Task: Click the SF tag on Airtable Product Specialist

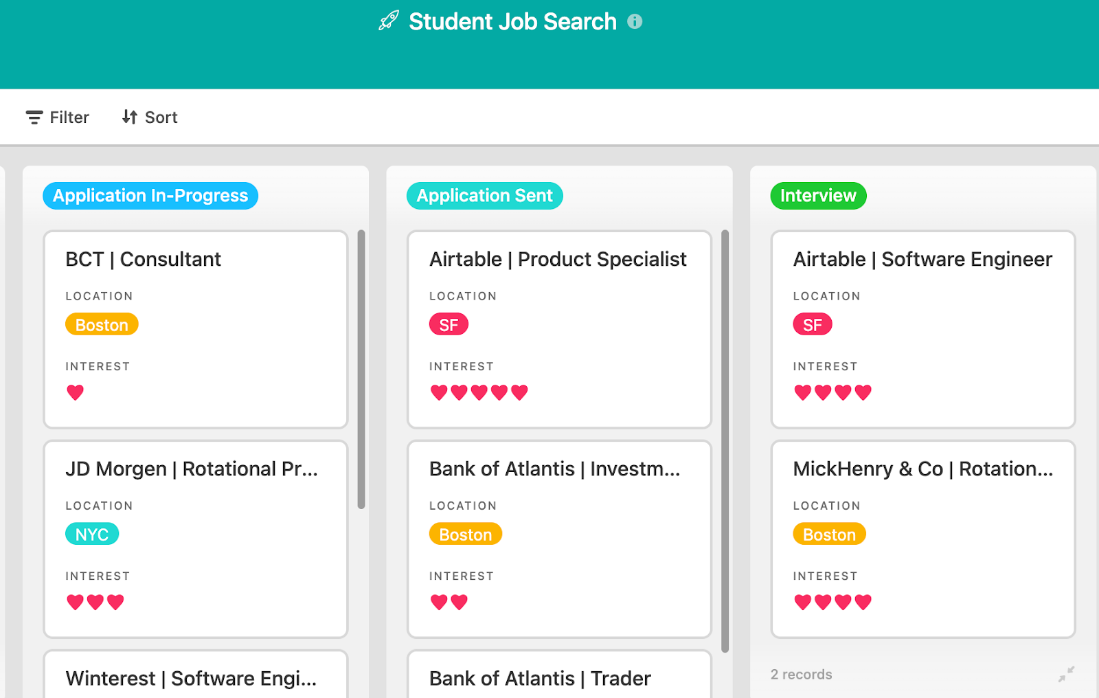Action: pyautogui.click(x=449, y=324)
